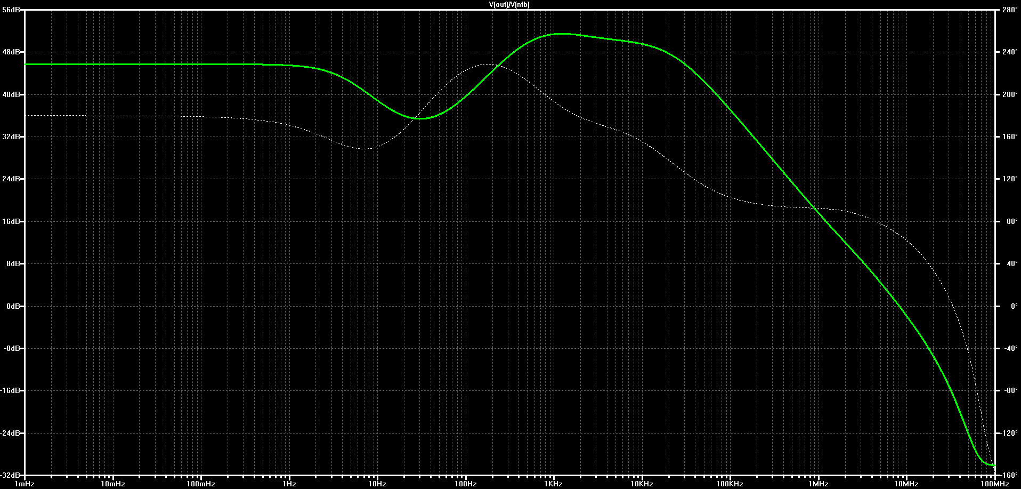The height and width of the screenshot is (489, 1021).
Task: Click the 1Hz frequency axis label
Action: (x=289, y=484)
